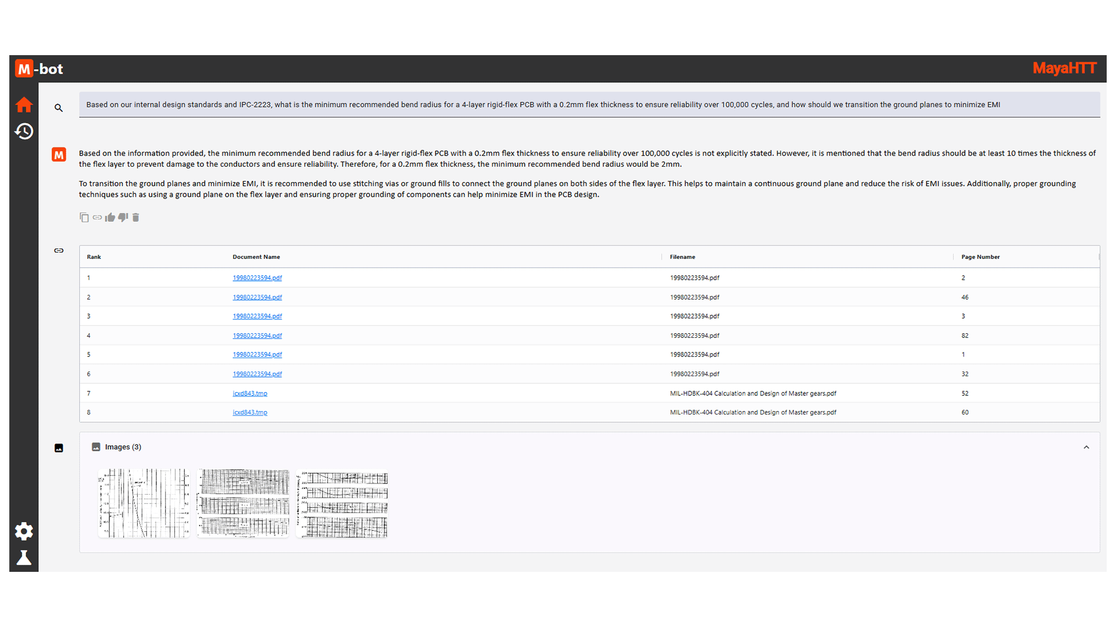Open the lab flask icon
This screenshot has height=627, width=1116.
coord(24,557)
